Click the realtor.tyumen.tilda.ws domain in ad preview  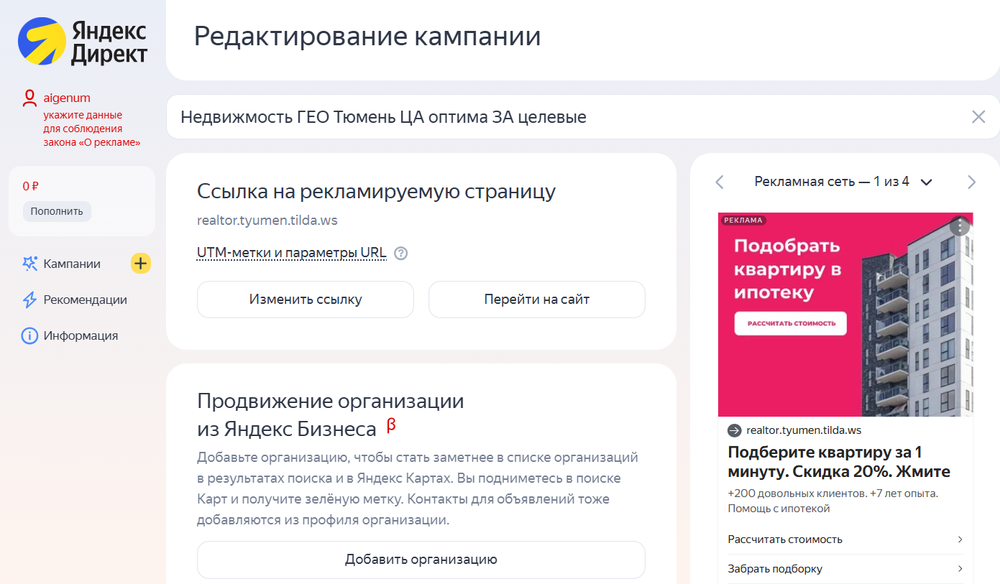(x=804, y=430)
